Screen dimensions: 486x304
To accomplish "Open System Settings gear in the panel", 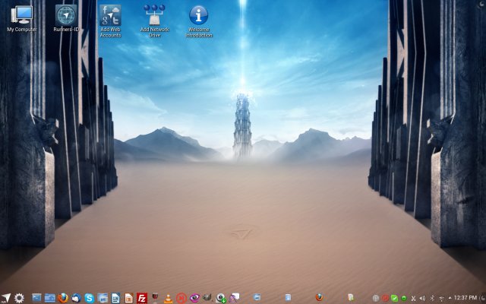I will pos(19,298).
